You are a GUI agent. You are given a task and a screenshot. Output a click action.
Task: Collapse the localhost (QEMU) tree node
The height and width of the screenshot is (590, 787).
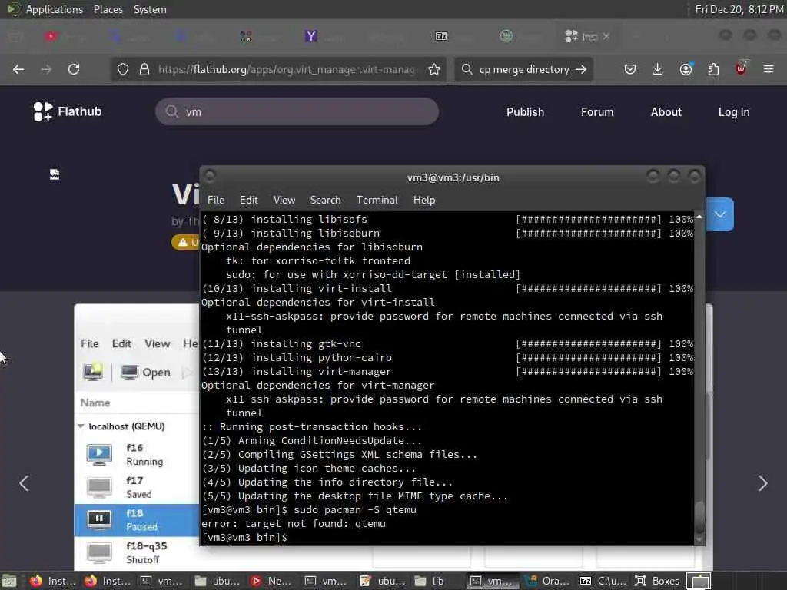pos(81,426)
